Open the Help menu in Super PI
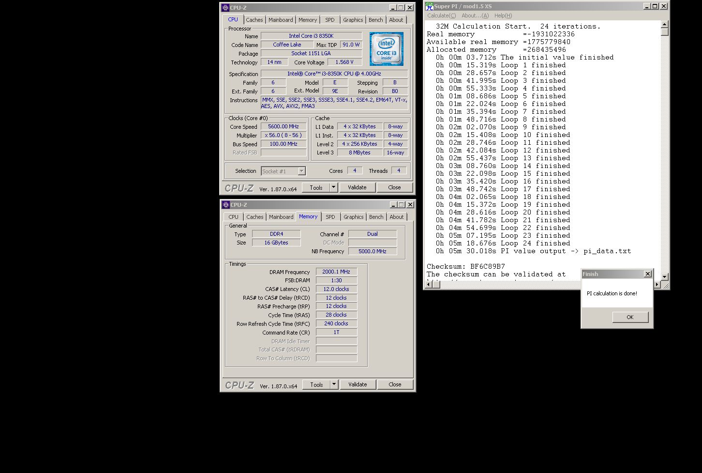702x473 pixels. pos(503,15)
